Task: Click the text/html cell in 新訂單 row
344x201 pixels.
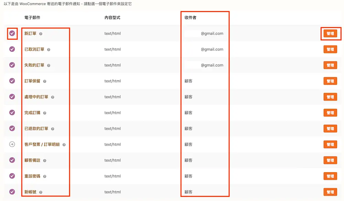Action: pyautogui.click(x=112, y=34)
